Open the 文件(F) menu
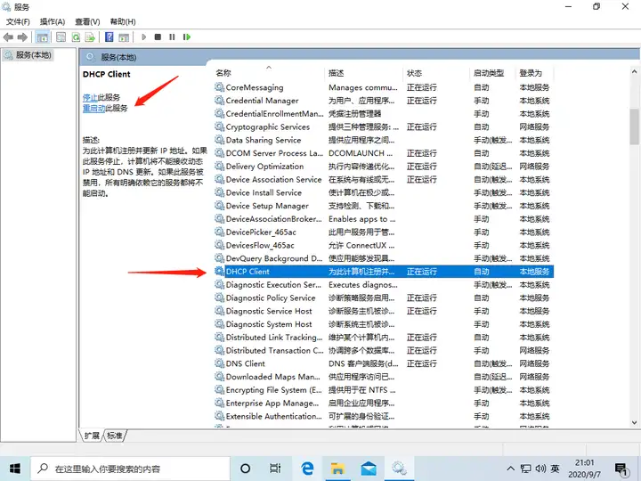 click(x=18, y=21)
